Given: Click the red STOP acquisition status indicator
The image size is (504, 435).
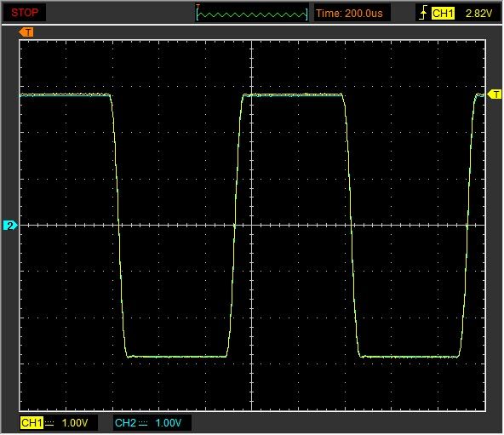Looking at the screenshot, I should [x=25, y=13].
